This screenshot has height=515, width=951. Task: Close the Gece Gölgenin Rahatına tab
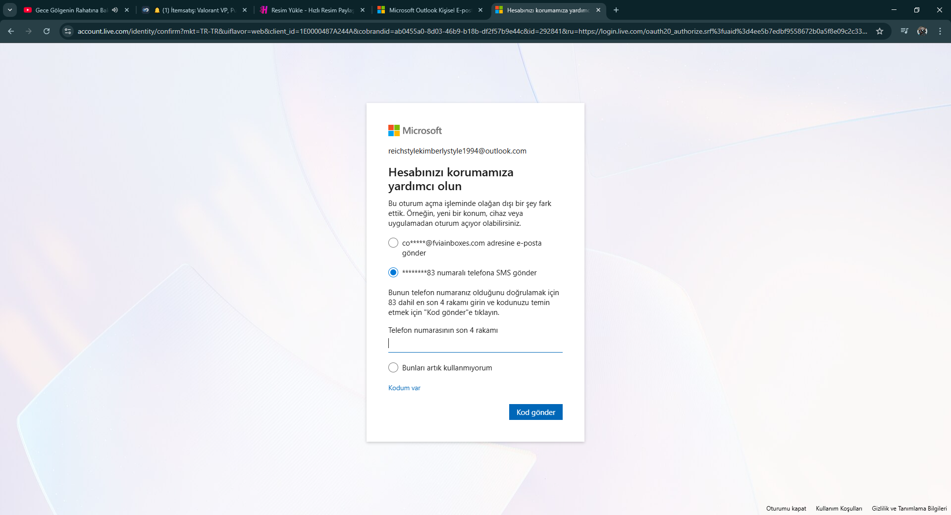(x=127, y=10)
